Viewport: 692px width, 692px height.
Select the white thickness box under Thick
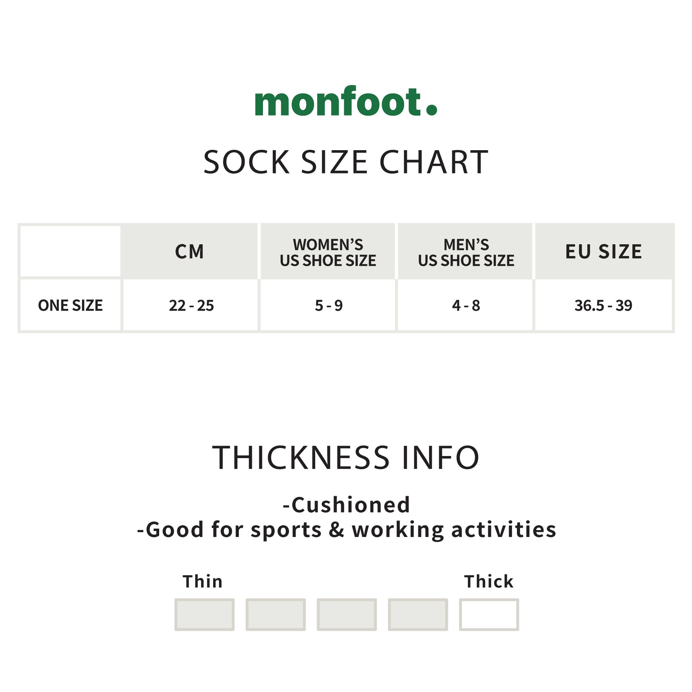coord(489,614)
